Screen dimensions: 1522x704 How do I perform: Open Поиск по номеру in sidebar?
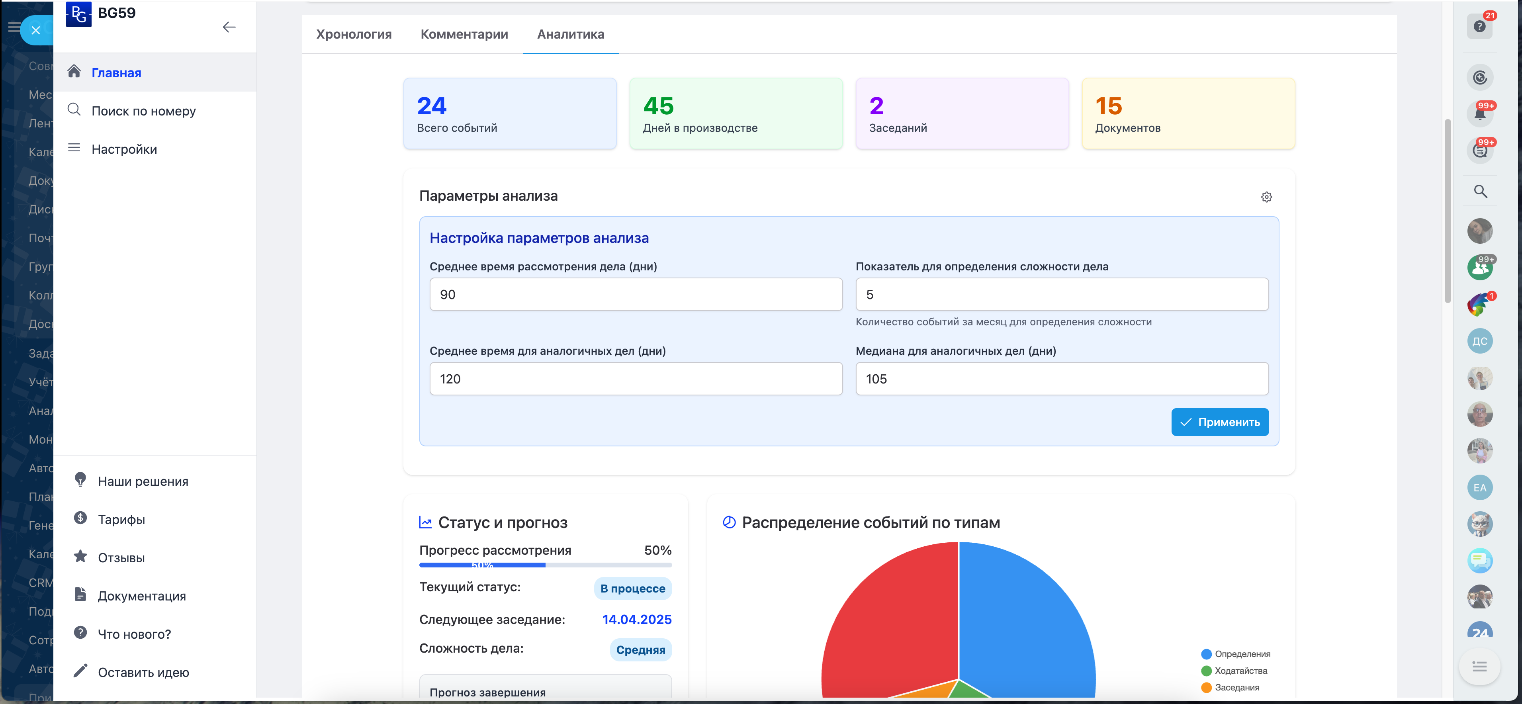(x=144, y=111)
